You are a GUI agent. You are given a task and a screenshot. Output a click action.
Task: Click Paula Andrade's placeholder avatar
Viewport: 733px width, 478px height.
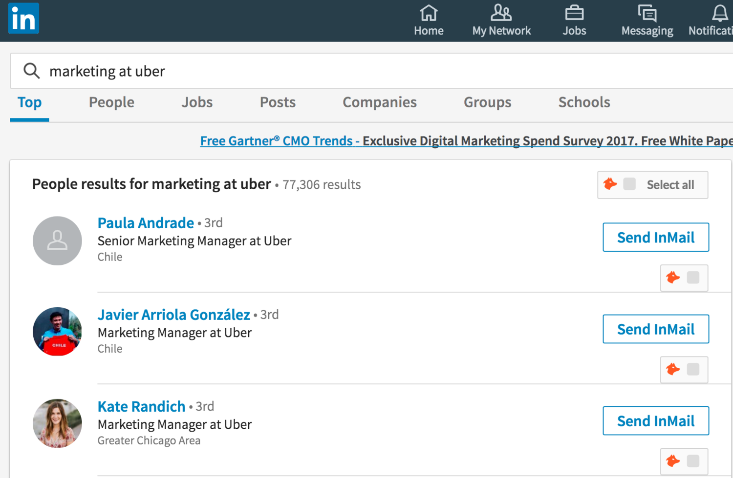coord(57,241)
